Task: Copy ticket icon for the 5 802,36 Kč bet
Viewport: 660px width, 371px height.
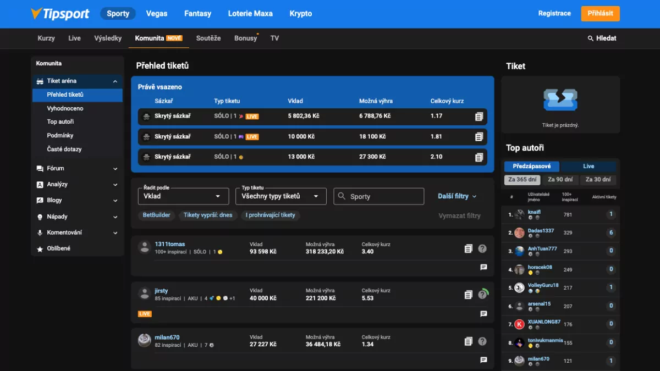Action: pyautogui.click(x=479, y=117)
